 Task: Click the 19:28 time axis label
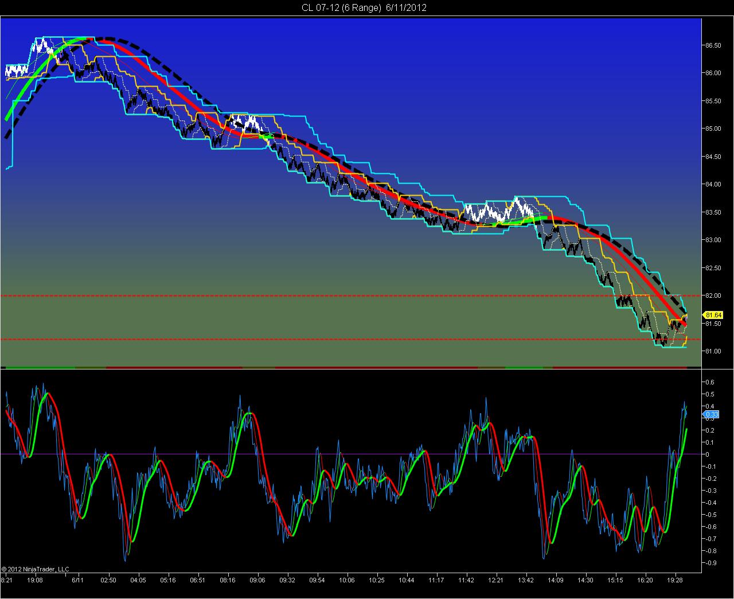(x=675, y=580)
